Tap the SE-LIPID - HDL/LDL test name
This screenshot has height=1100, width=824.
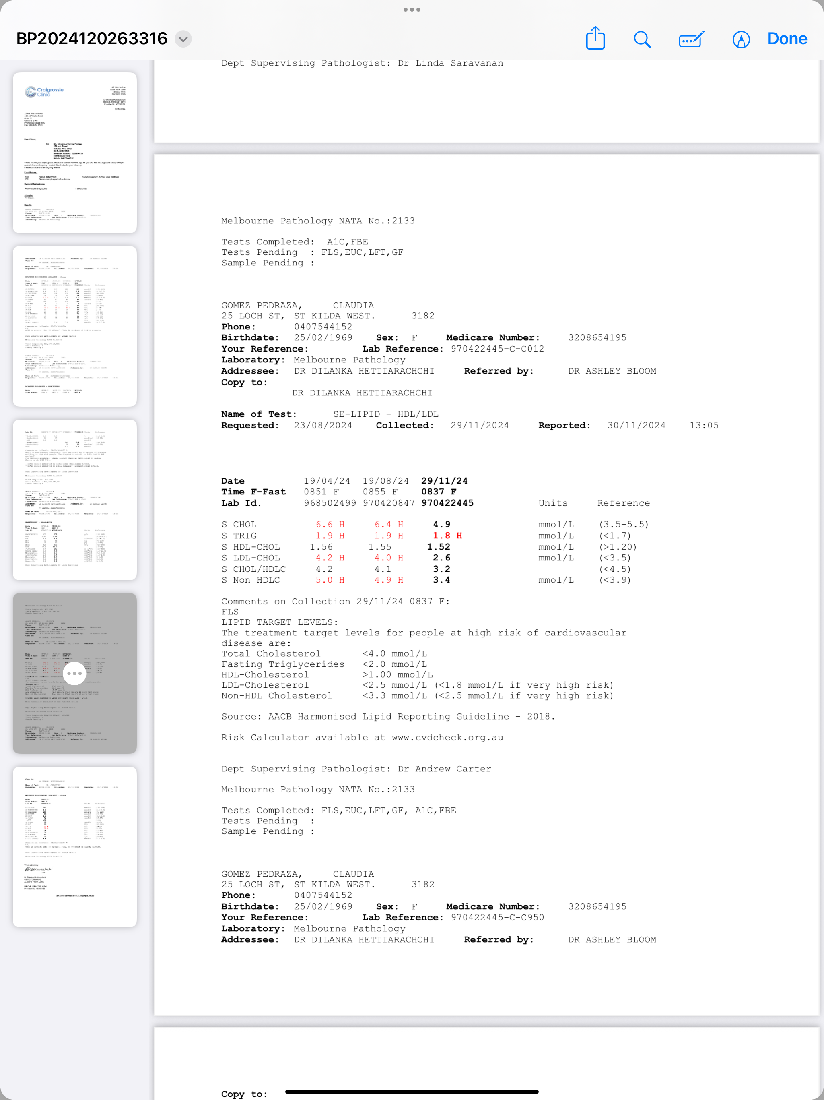(x=386, y=414)
